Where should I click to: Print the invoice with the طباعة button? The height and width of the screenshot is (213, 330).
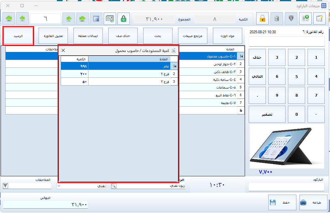313,202
